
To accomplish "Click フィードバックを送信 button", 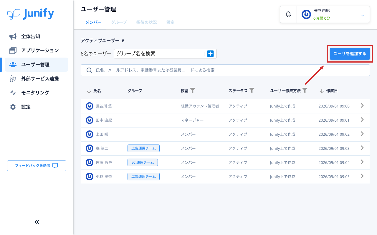I will point(37,166).
